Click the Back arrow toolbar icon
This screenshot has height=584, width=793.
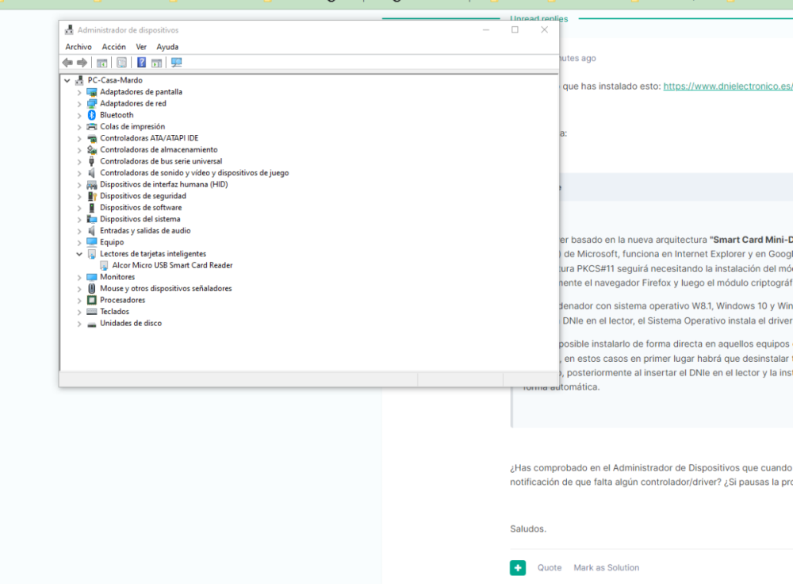[x=67, y=63]
